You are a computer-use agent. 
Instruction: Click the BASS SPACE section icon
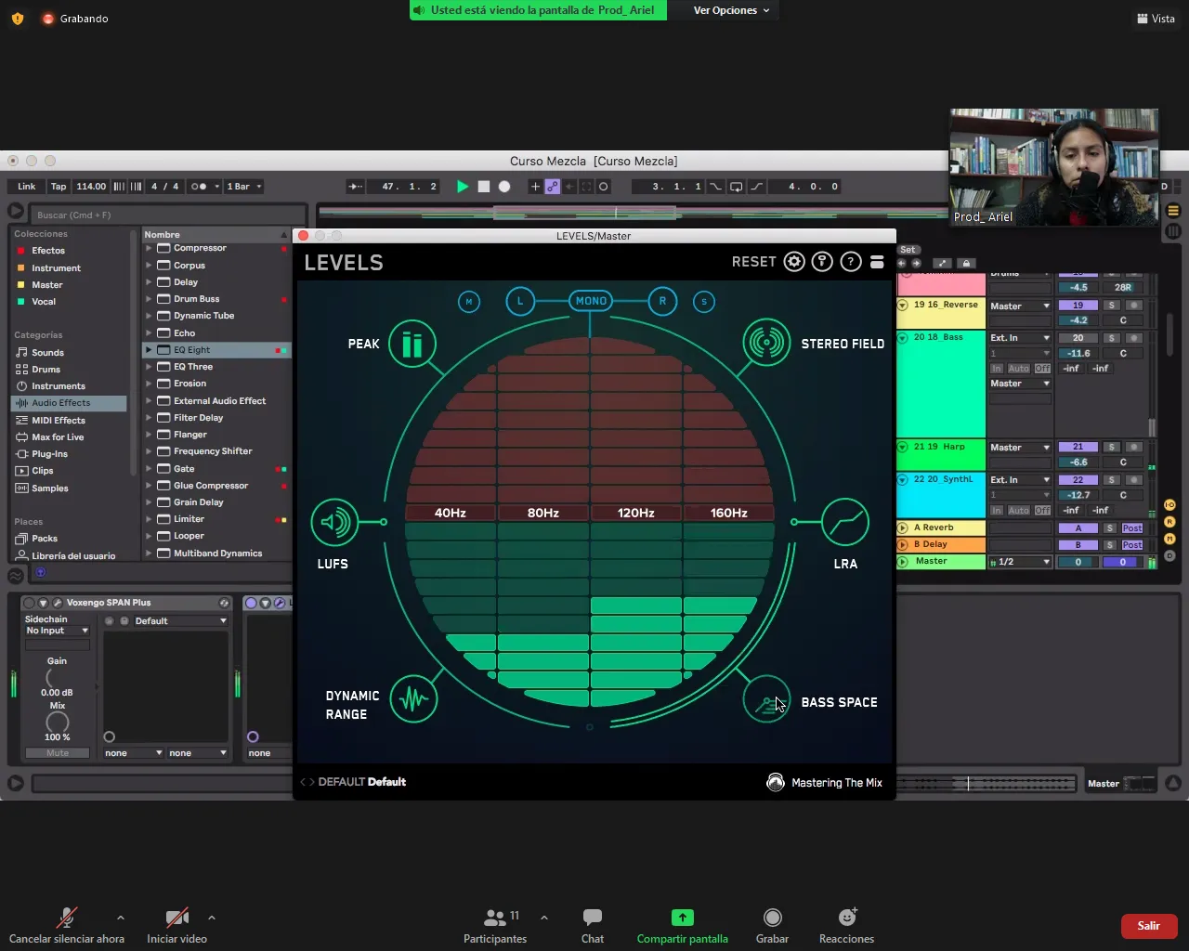[x=766, y=698]
